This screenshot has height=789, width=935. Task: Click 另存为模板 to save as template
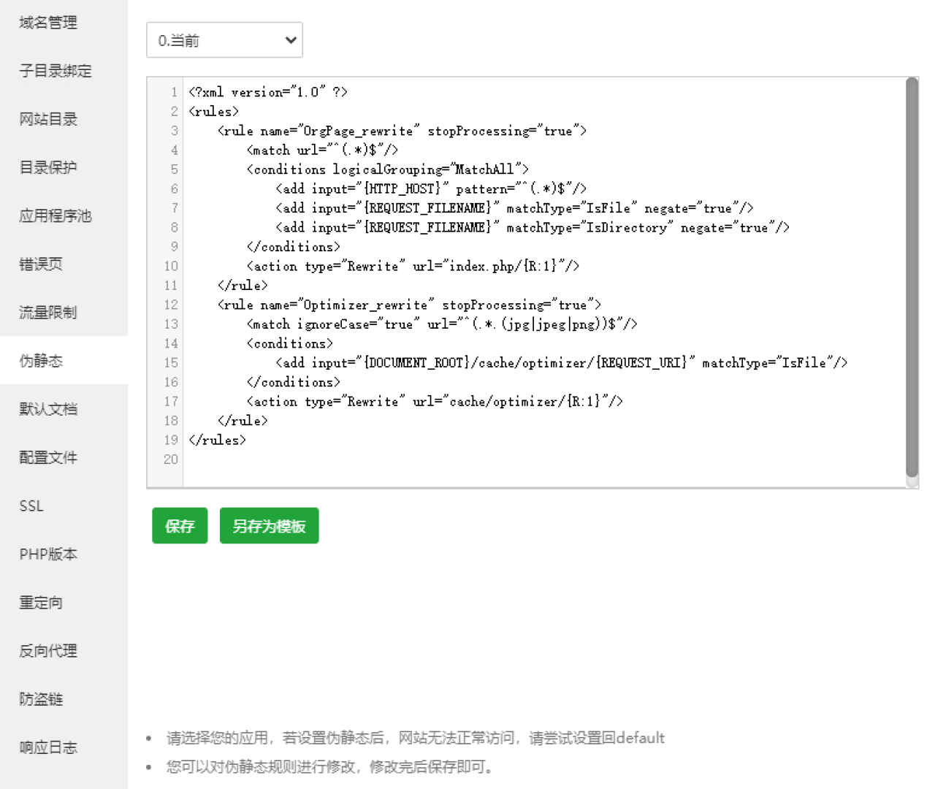(x=269, y=525)
